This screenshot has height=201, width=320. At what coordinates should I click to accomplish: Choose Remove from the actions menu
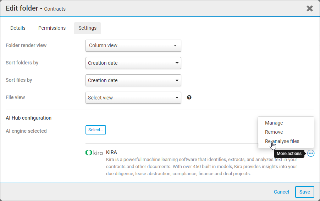pos(274,132)
